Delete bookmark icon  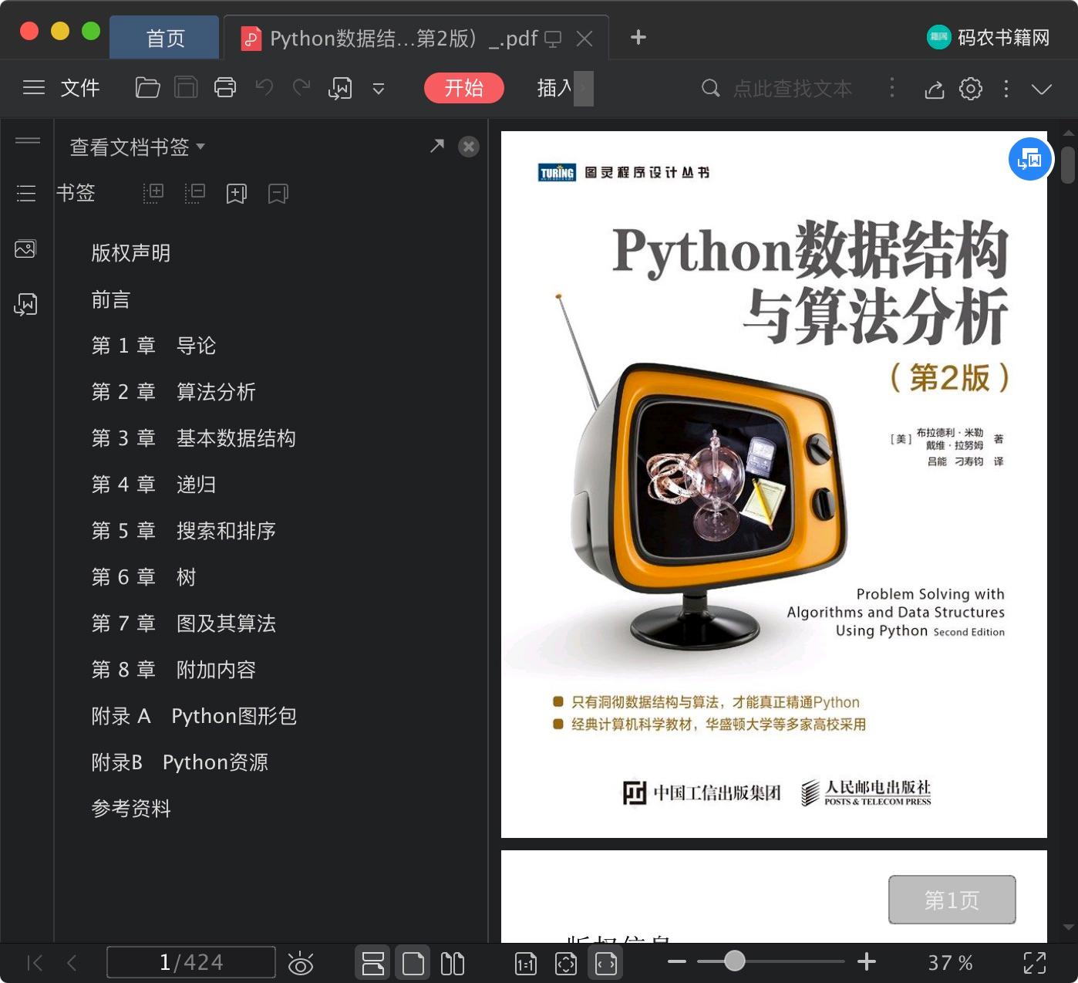tap(278, 193)
